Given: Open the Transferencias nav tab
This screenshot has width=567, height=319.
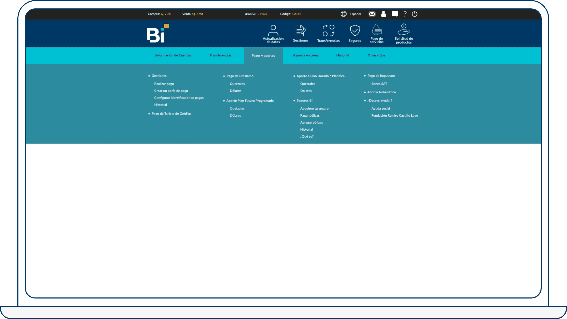Looking at the screenshot, I should coord(220,55).
